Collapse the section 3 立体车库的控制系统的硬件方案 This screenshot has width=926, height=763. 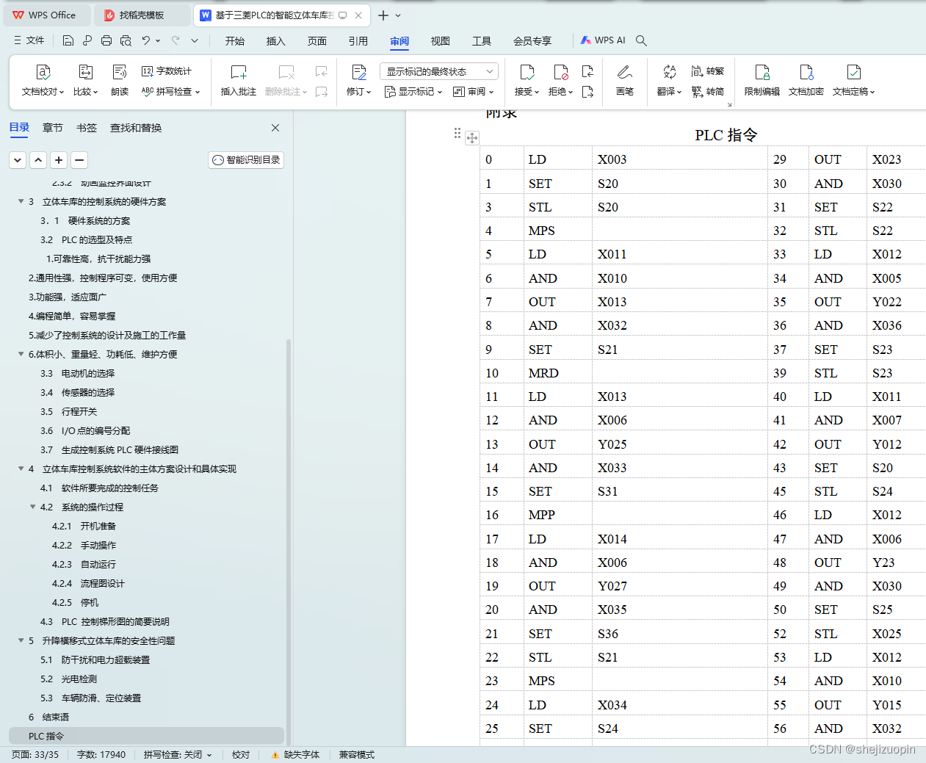(x=21, y=201)
